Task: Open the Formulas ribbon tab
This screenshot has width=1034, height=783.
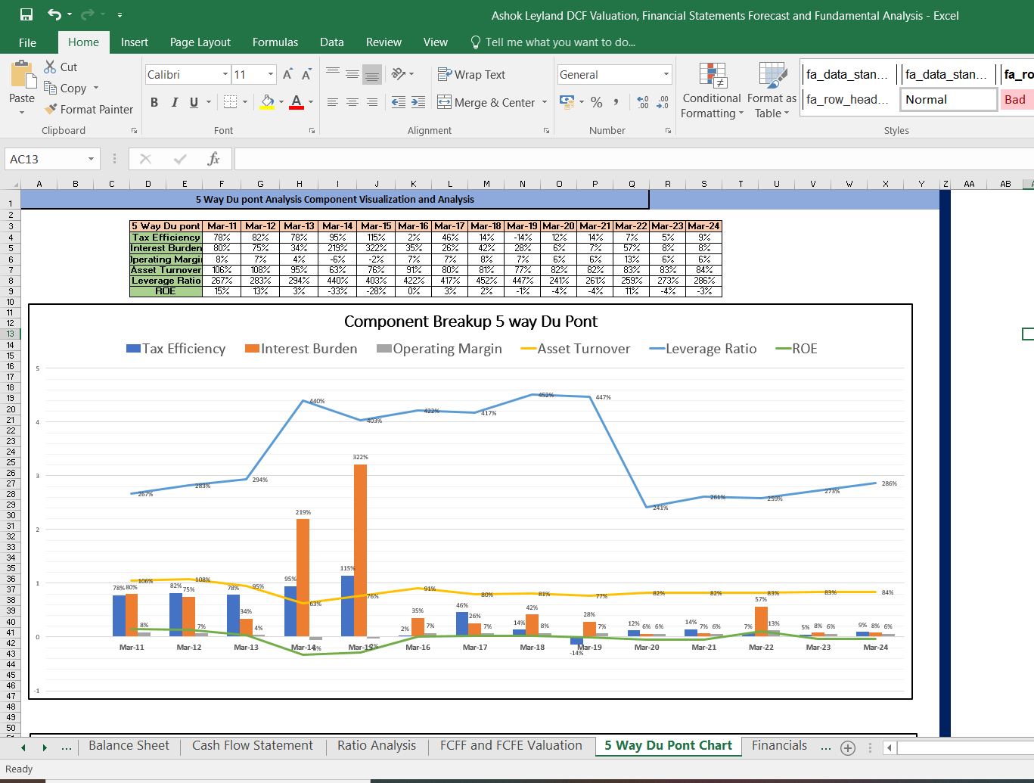Action: click(x=275, y=42)
